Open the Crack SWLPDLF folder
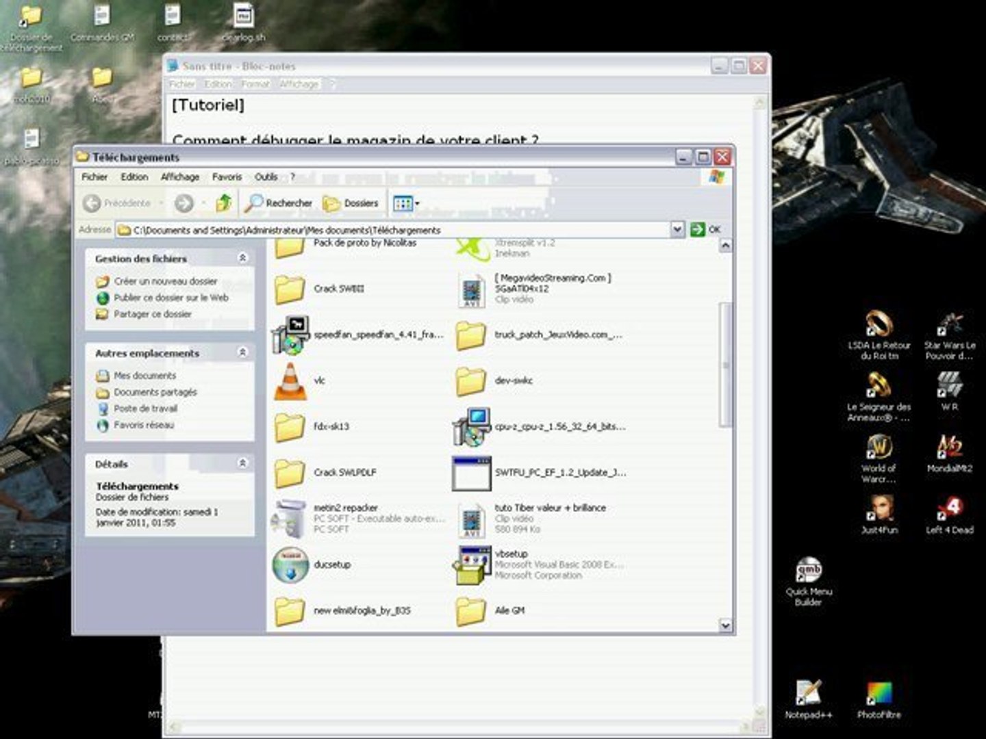 (290, 473)
